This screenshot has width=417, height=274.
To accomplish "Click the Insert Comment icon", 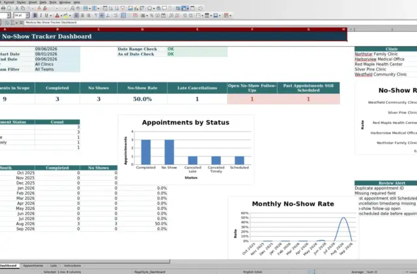I will tap(165, 8).
